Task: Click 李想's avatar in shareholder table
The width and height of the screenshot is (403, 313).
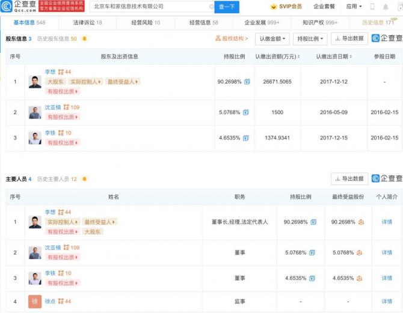Action: tap(35, 82)
